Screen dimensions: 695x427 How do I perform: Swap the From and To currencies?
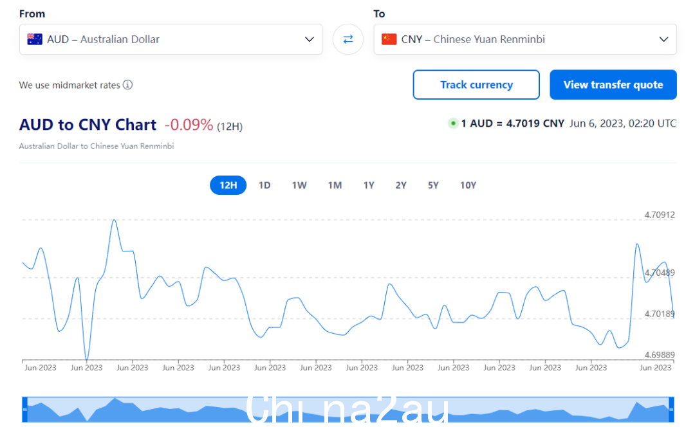pos(348,39)
